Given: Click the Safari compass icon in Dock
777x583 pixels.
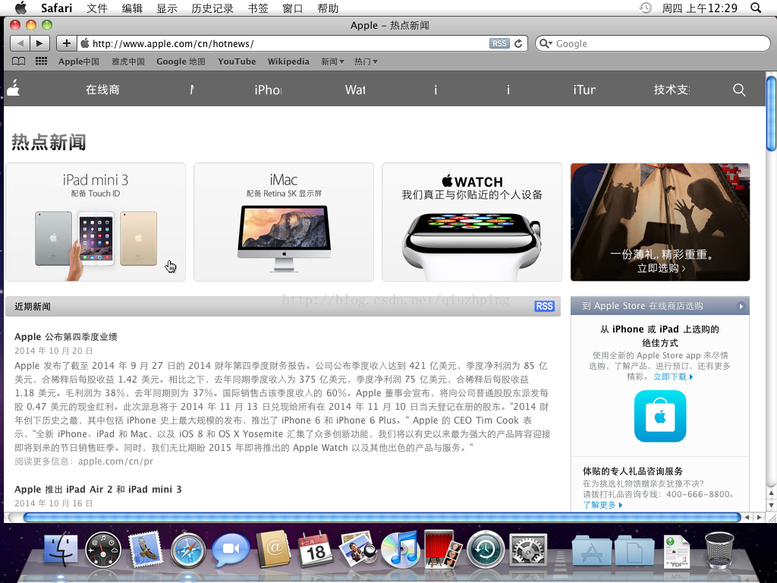Looking at the screenshot, I should 188,551.
